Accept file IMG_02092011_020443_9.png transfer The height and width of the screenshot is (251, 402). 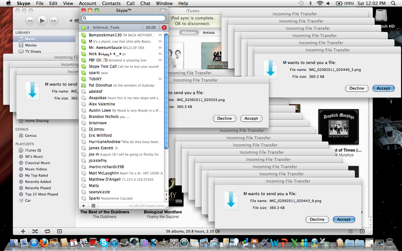point(344,220)
